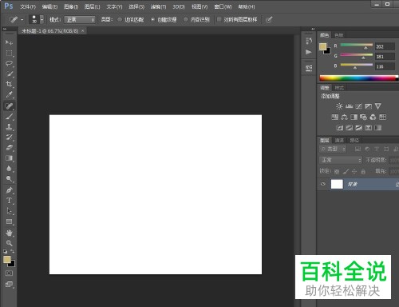The height and width of the screenshot is (307, 399).
Task: Toggle lock all padlock in Layers panel
Action: 363,172
